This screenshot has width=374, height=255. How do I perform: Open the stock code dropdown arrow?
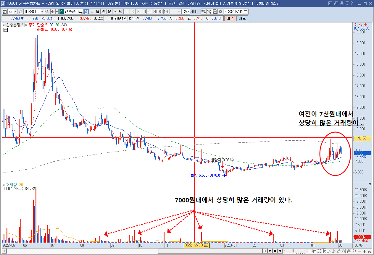click(42, 12)
